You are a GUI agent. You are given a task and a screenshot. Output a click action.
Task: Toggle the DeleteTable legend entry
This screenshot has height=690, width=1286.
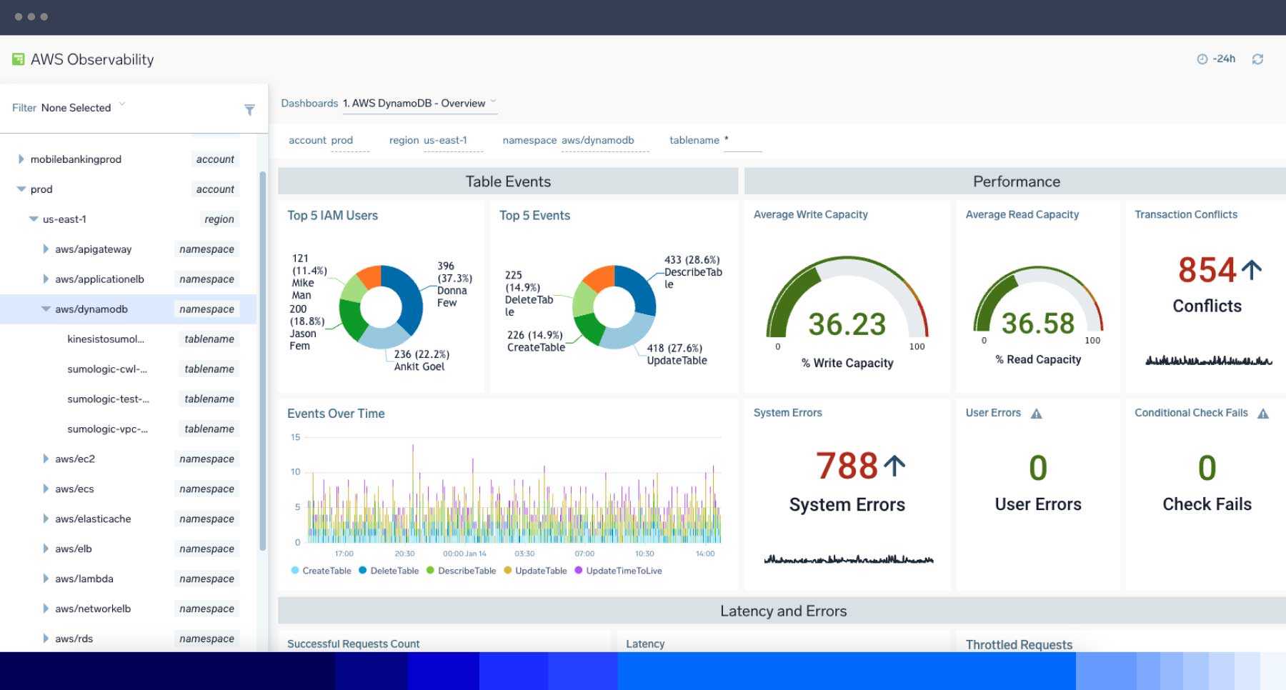pyautogui.click(x=389, y=571)
